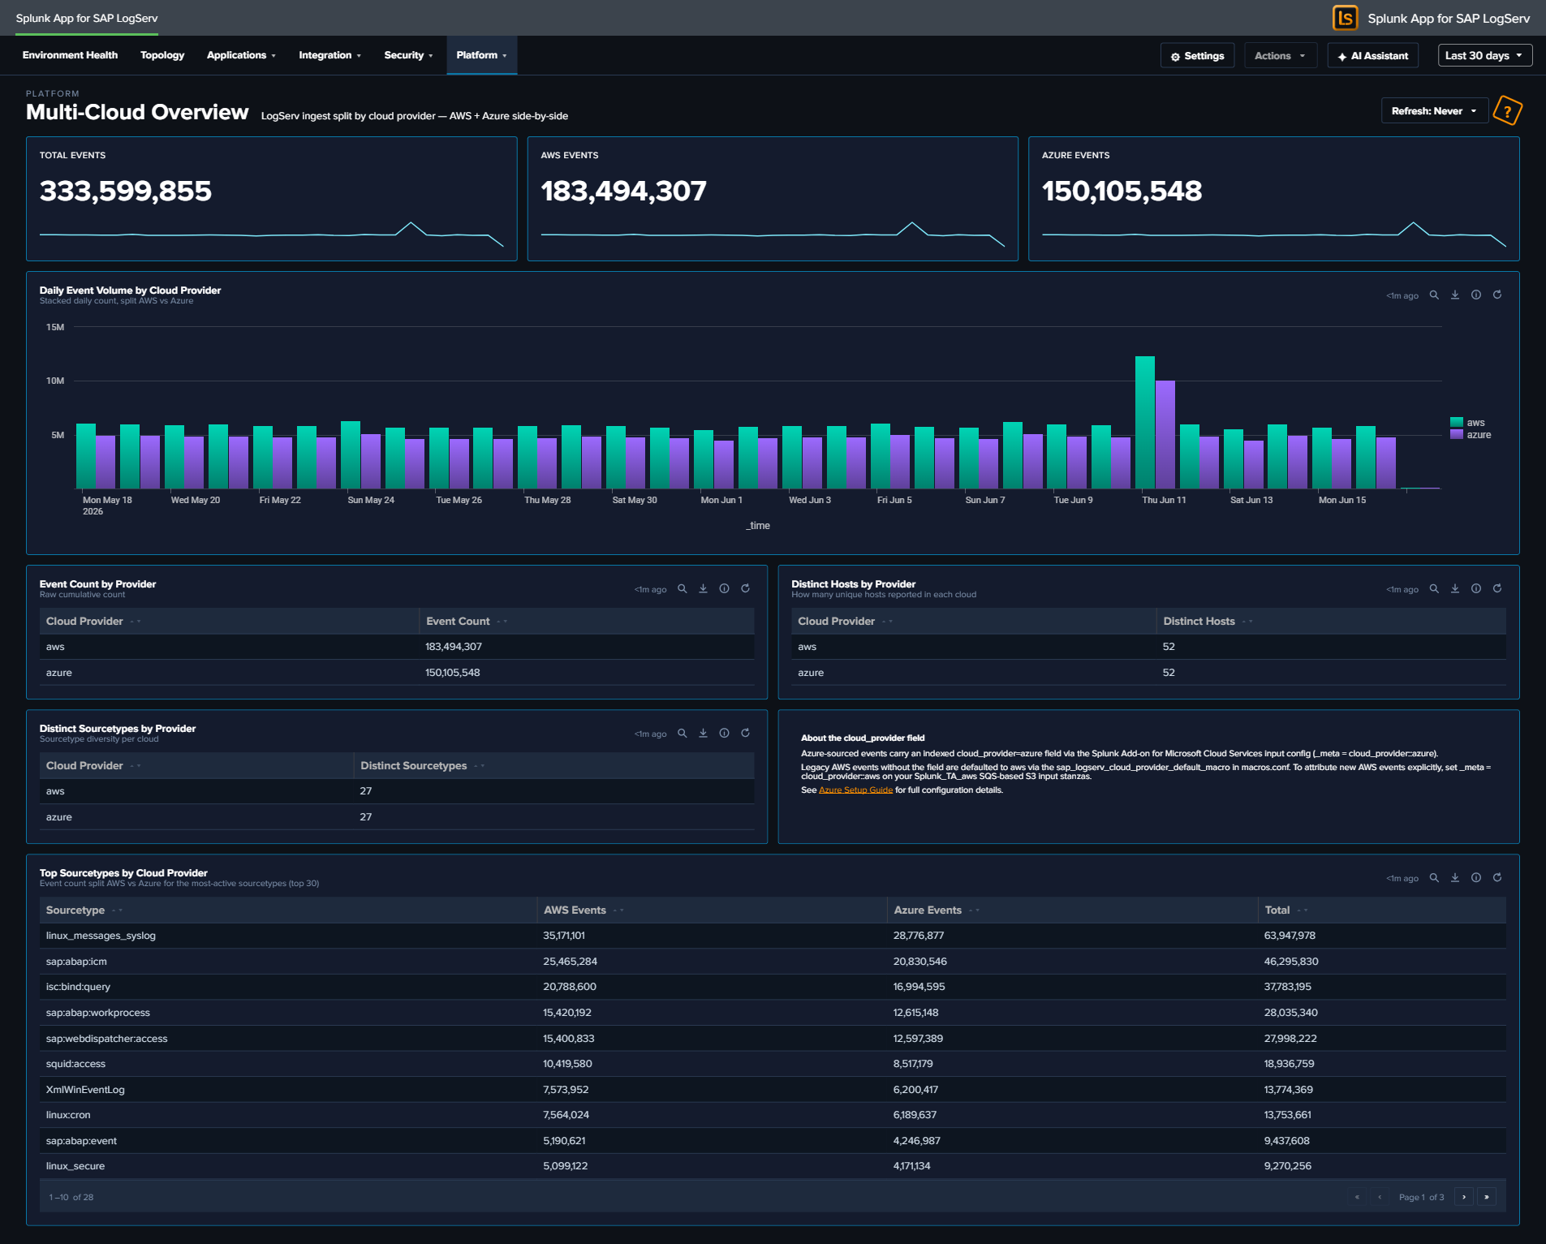Change the Last 30 days time range
Viewport: 1546px width, 1244px height.
pyautogui.click(x=1485, y=56)
